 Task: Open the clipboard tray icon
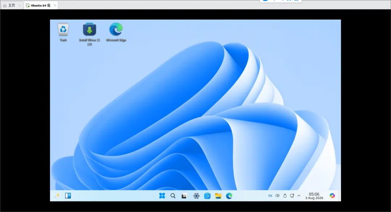pos(285,196)
